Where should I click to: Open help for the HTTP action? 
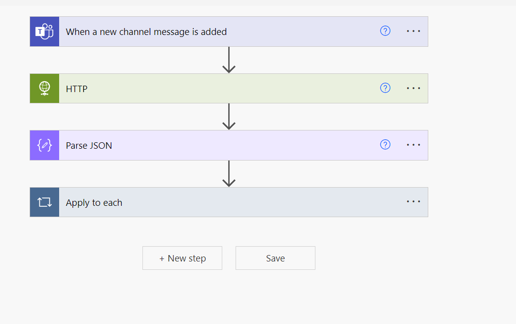(385, 88)
